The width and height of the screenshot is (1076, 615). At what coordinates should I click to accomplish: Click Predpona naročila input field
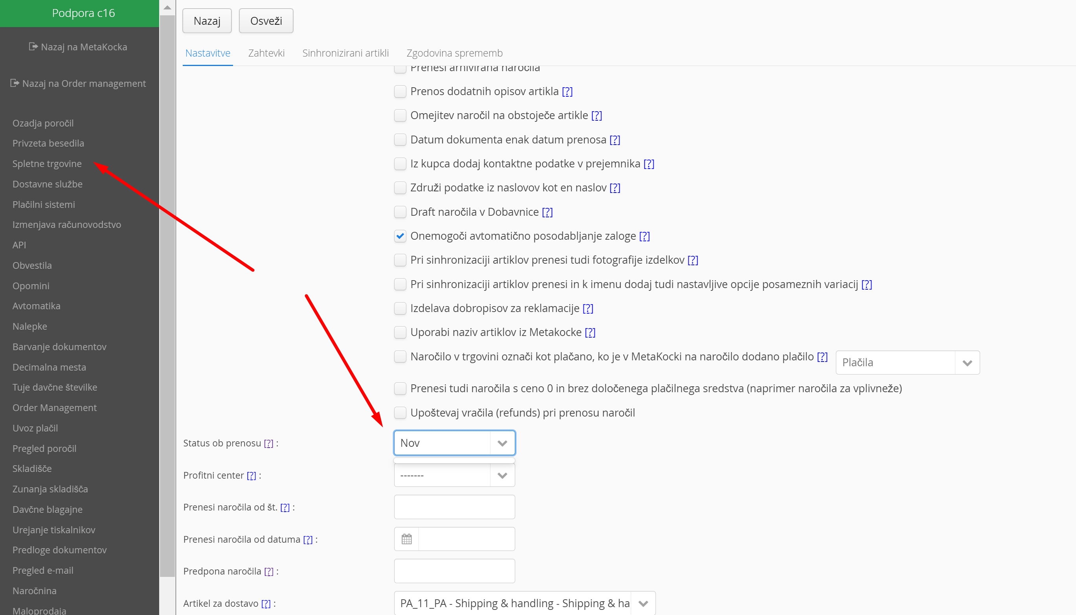[454, 571]
